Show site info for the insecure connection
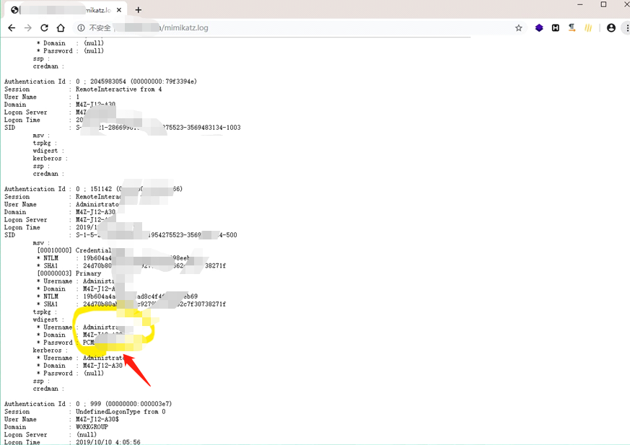630x445 pixels. tap(81, 27)
